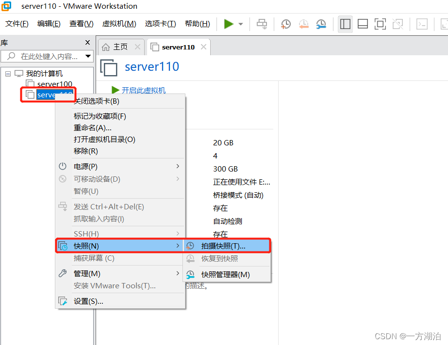This screenshot has height=345, width=448.
Task: Click the chevron arrow on 管理(M) row
Action: click(x=178, y=273)
